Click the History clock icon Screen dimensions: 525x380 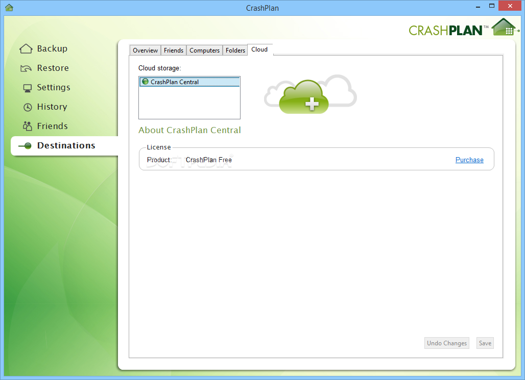pos(28,107)
